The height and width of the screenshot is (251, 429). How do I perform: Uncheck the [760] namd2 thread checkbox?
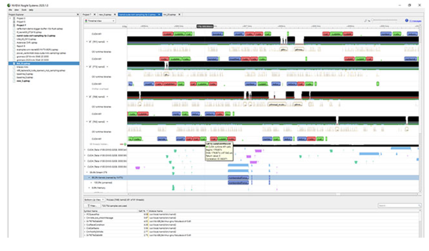pos(90,122)
